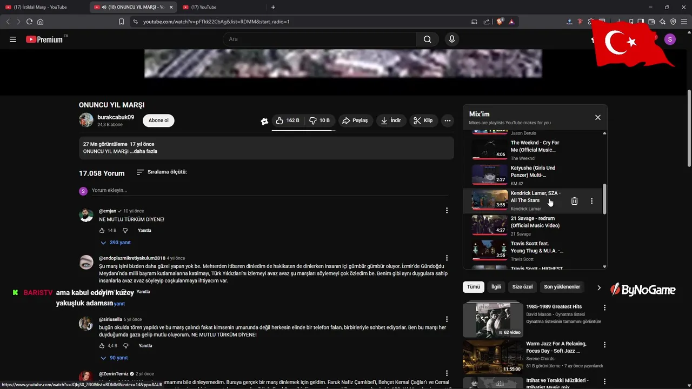Screen dimensions: 692x389
Task: Play The Weeknd Cry For Me thumbnail
Action: coord(490,150)
